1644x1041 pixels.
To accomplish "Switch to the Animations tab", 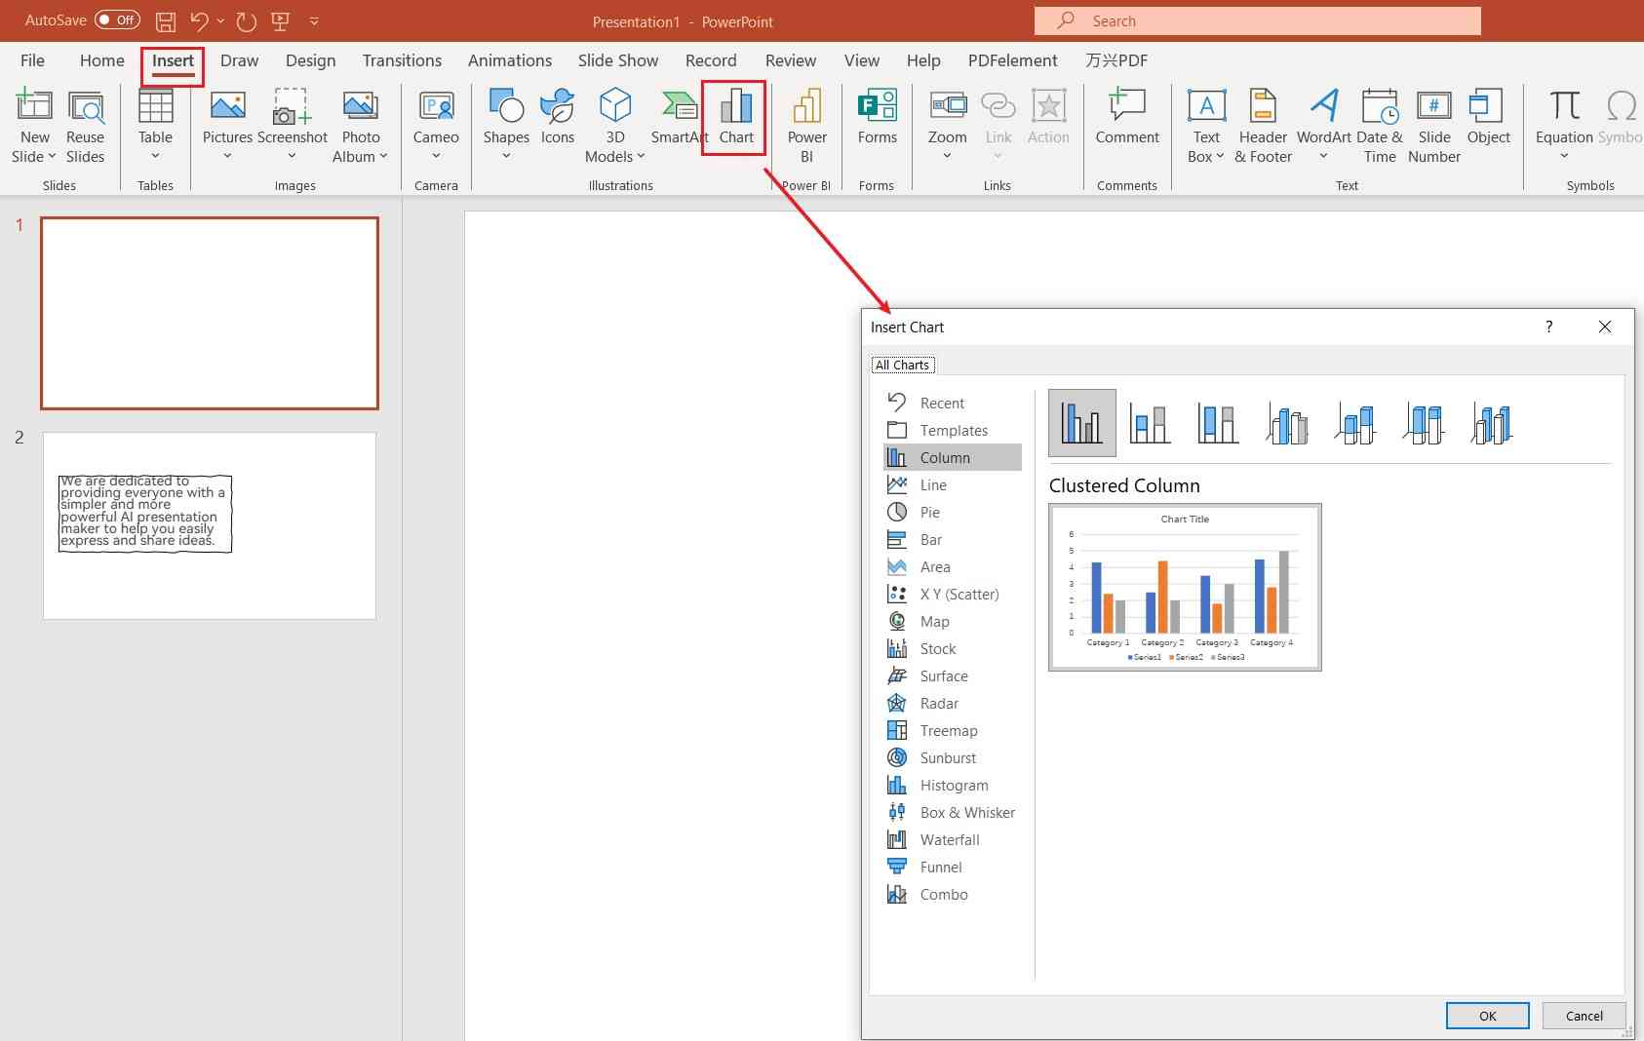I will [x=510, y=60].
